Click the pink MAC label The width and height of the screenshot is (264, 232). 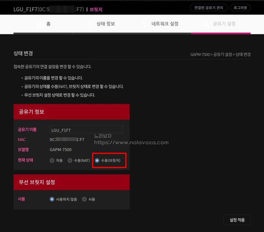(x=22, y=139)
